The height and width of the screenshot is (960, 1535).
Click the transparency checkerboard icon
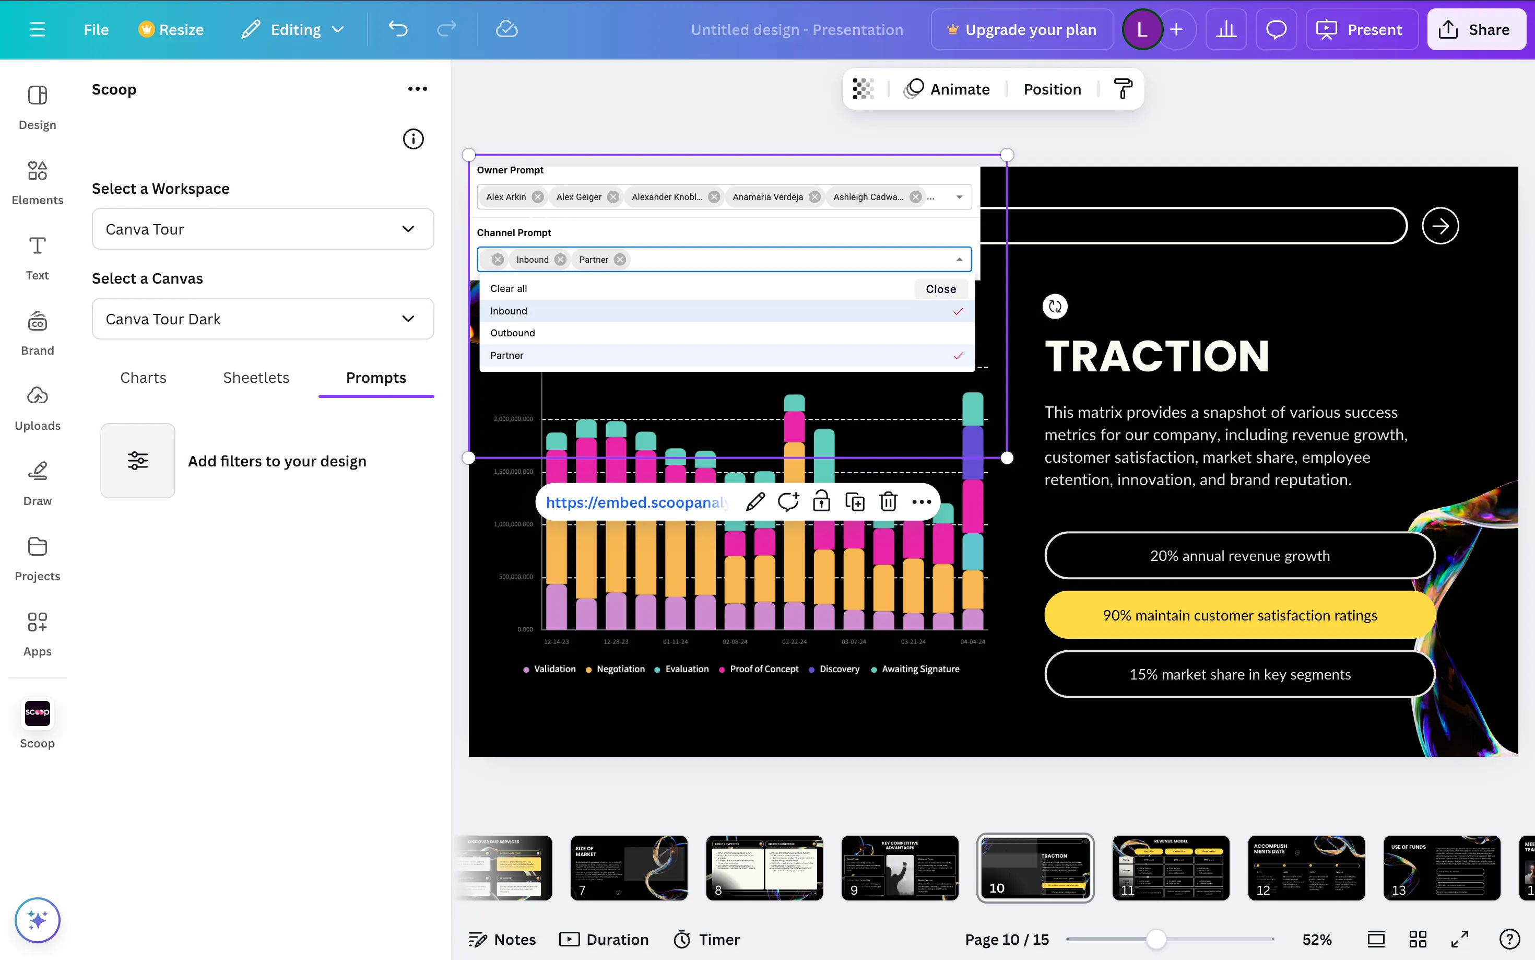click(x=863, y=89)
